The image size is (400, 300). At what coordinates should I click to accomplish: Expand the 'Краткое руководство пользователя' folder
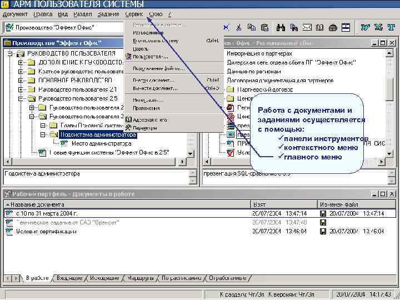pos(21,72)
